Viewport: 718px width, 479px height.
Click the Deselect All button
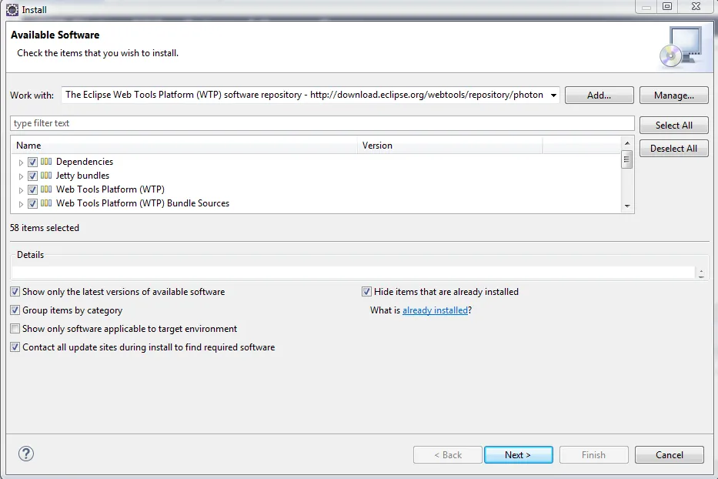pos(673,148)
